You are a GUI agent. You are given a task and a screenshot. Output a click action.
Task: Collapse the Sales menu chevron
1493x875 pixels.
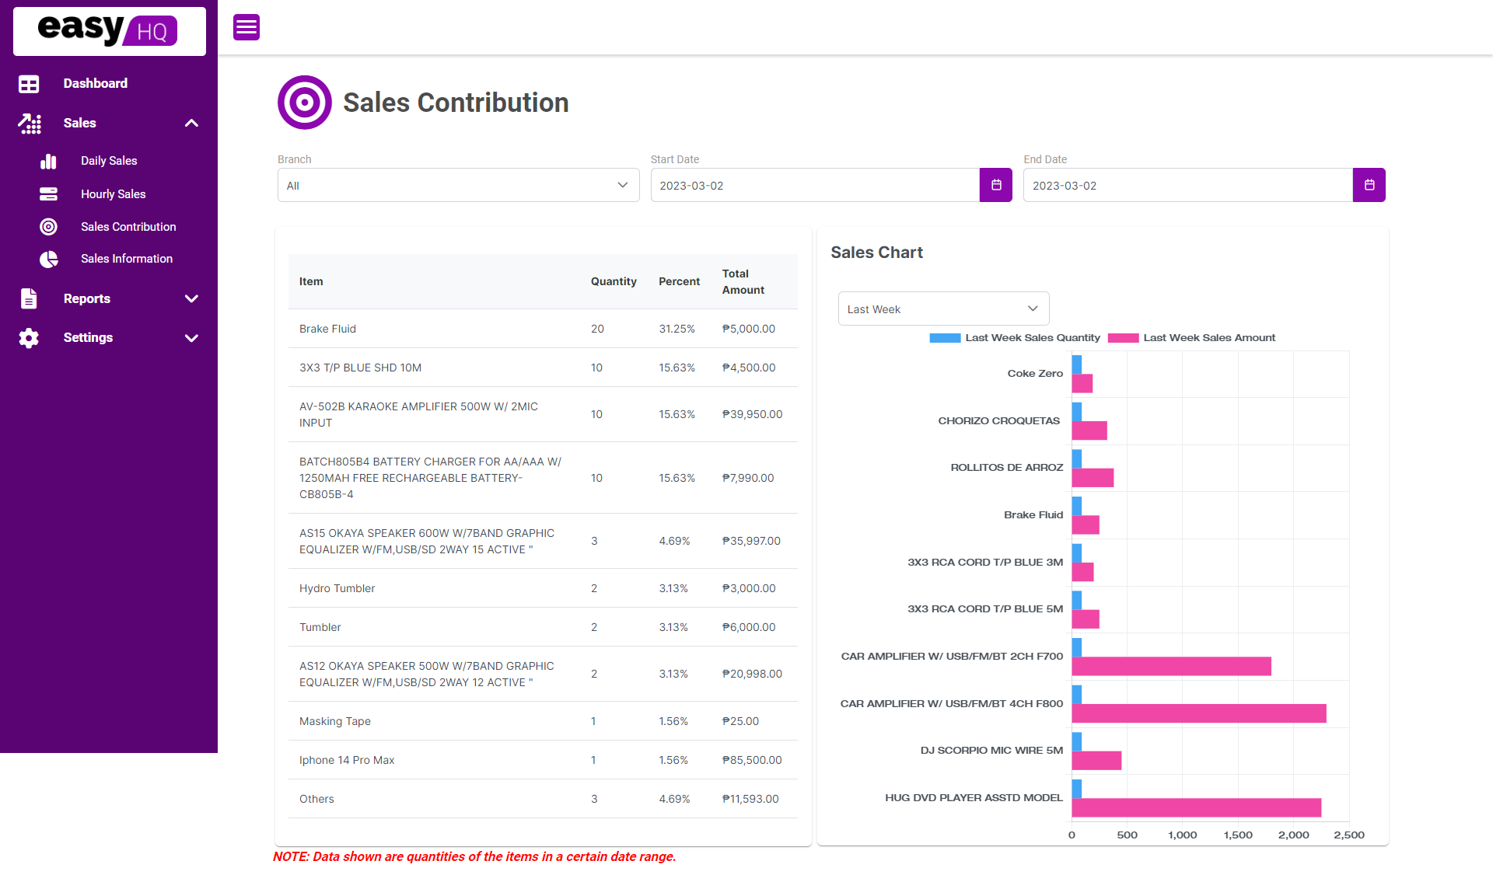[191, 124]
